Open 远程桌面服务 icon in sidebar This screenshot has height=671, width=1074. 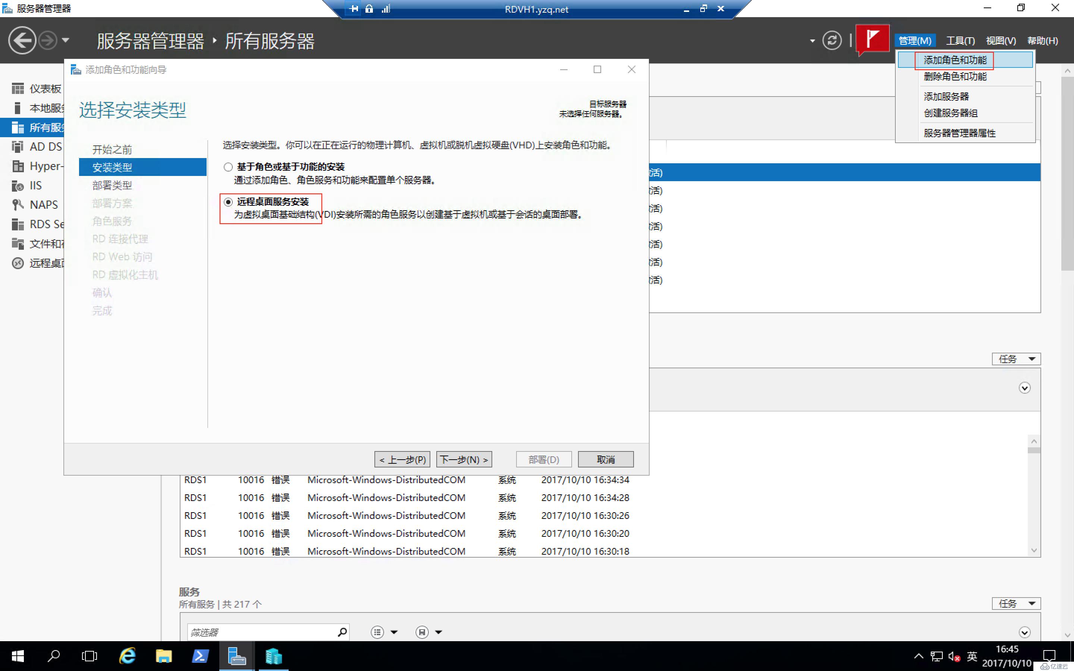coord(18,263)
